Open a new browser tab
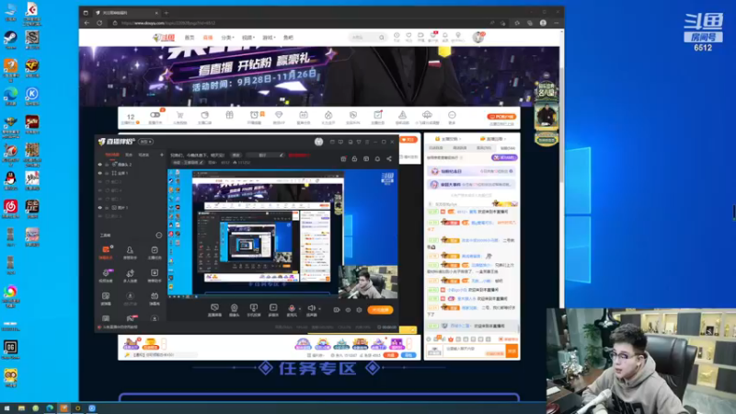736x414 pixels. pyautogui.click(x=167, y=13)
